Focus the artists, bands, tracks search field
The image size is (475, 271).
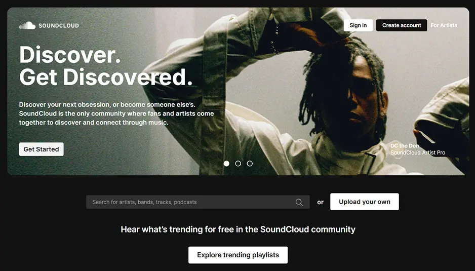tap(198, 202)
